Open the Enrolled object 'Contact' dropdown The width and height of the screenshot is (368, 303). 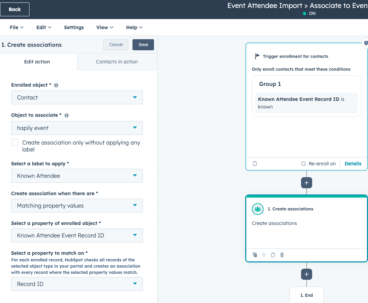[x=77, y=97]
